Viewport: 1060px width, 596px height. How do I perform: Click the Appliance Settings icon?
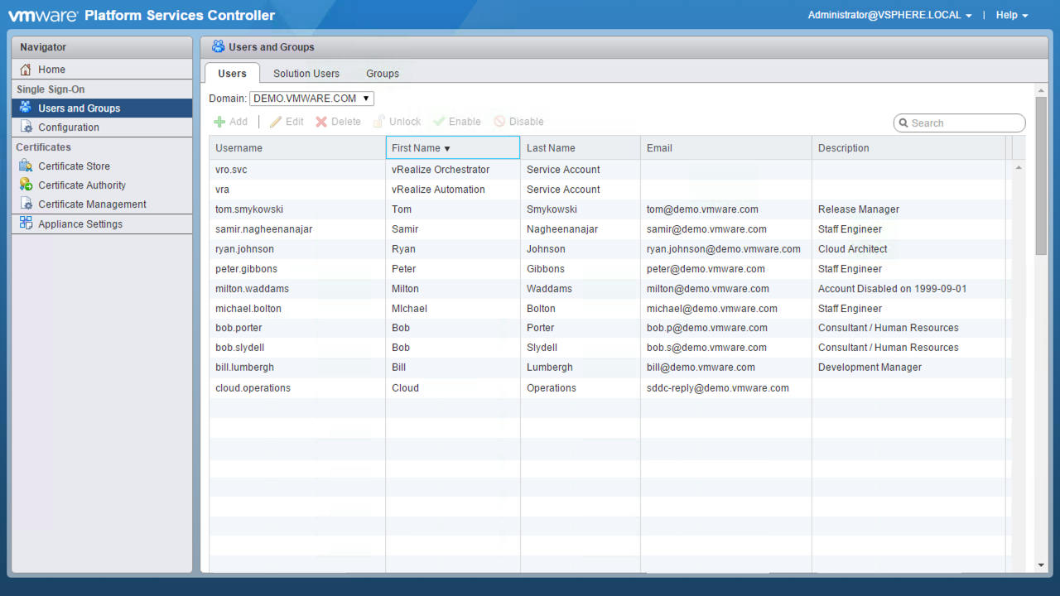coord(26,224)
